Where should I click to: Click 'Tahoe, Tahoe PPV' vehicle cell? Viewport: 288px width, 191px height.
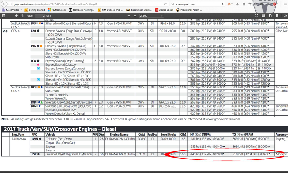pos(57,95)
